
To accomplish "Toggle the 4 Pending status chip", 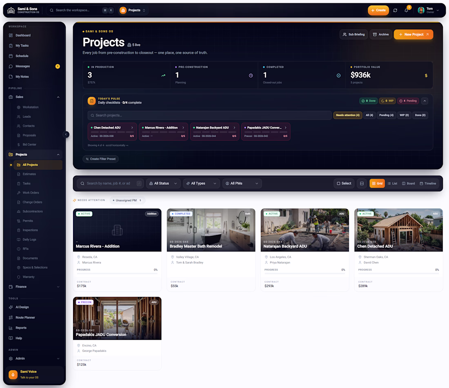I will [408, 101].
